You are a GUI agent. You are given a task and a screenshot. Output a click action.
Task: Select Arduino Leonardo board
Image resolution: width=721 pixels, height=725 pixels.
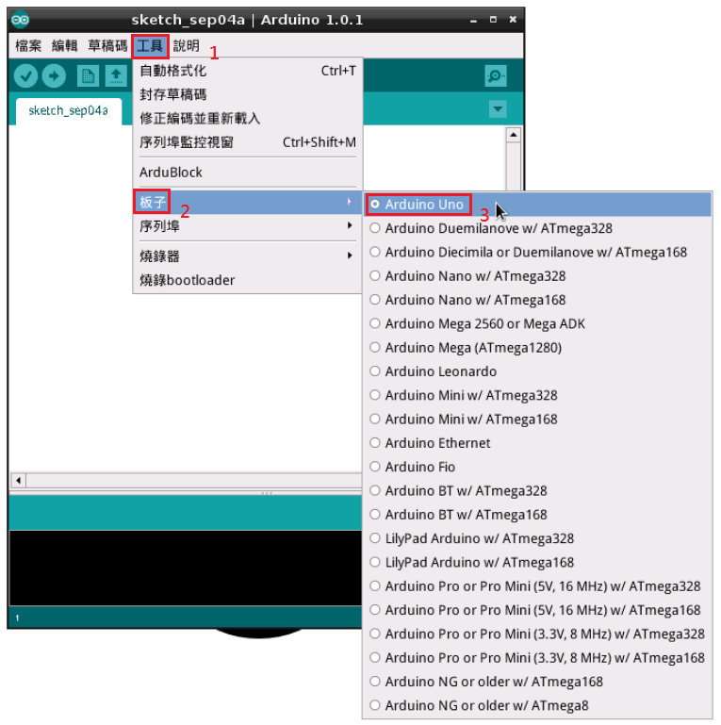coord(537,371)
